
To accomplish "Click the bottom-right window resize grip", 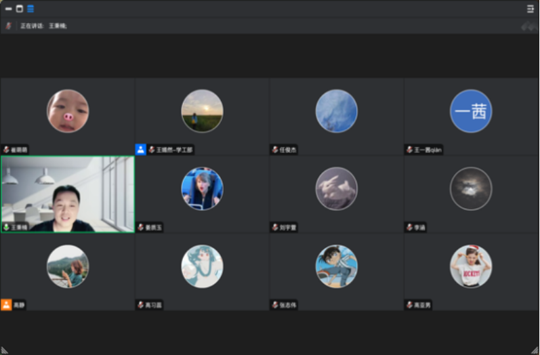I will click(x=535, y=350).
